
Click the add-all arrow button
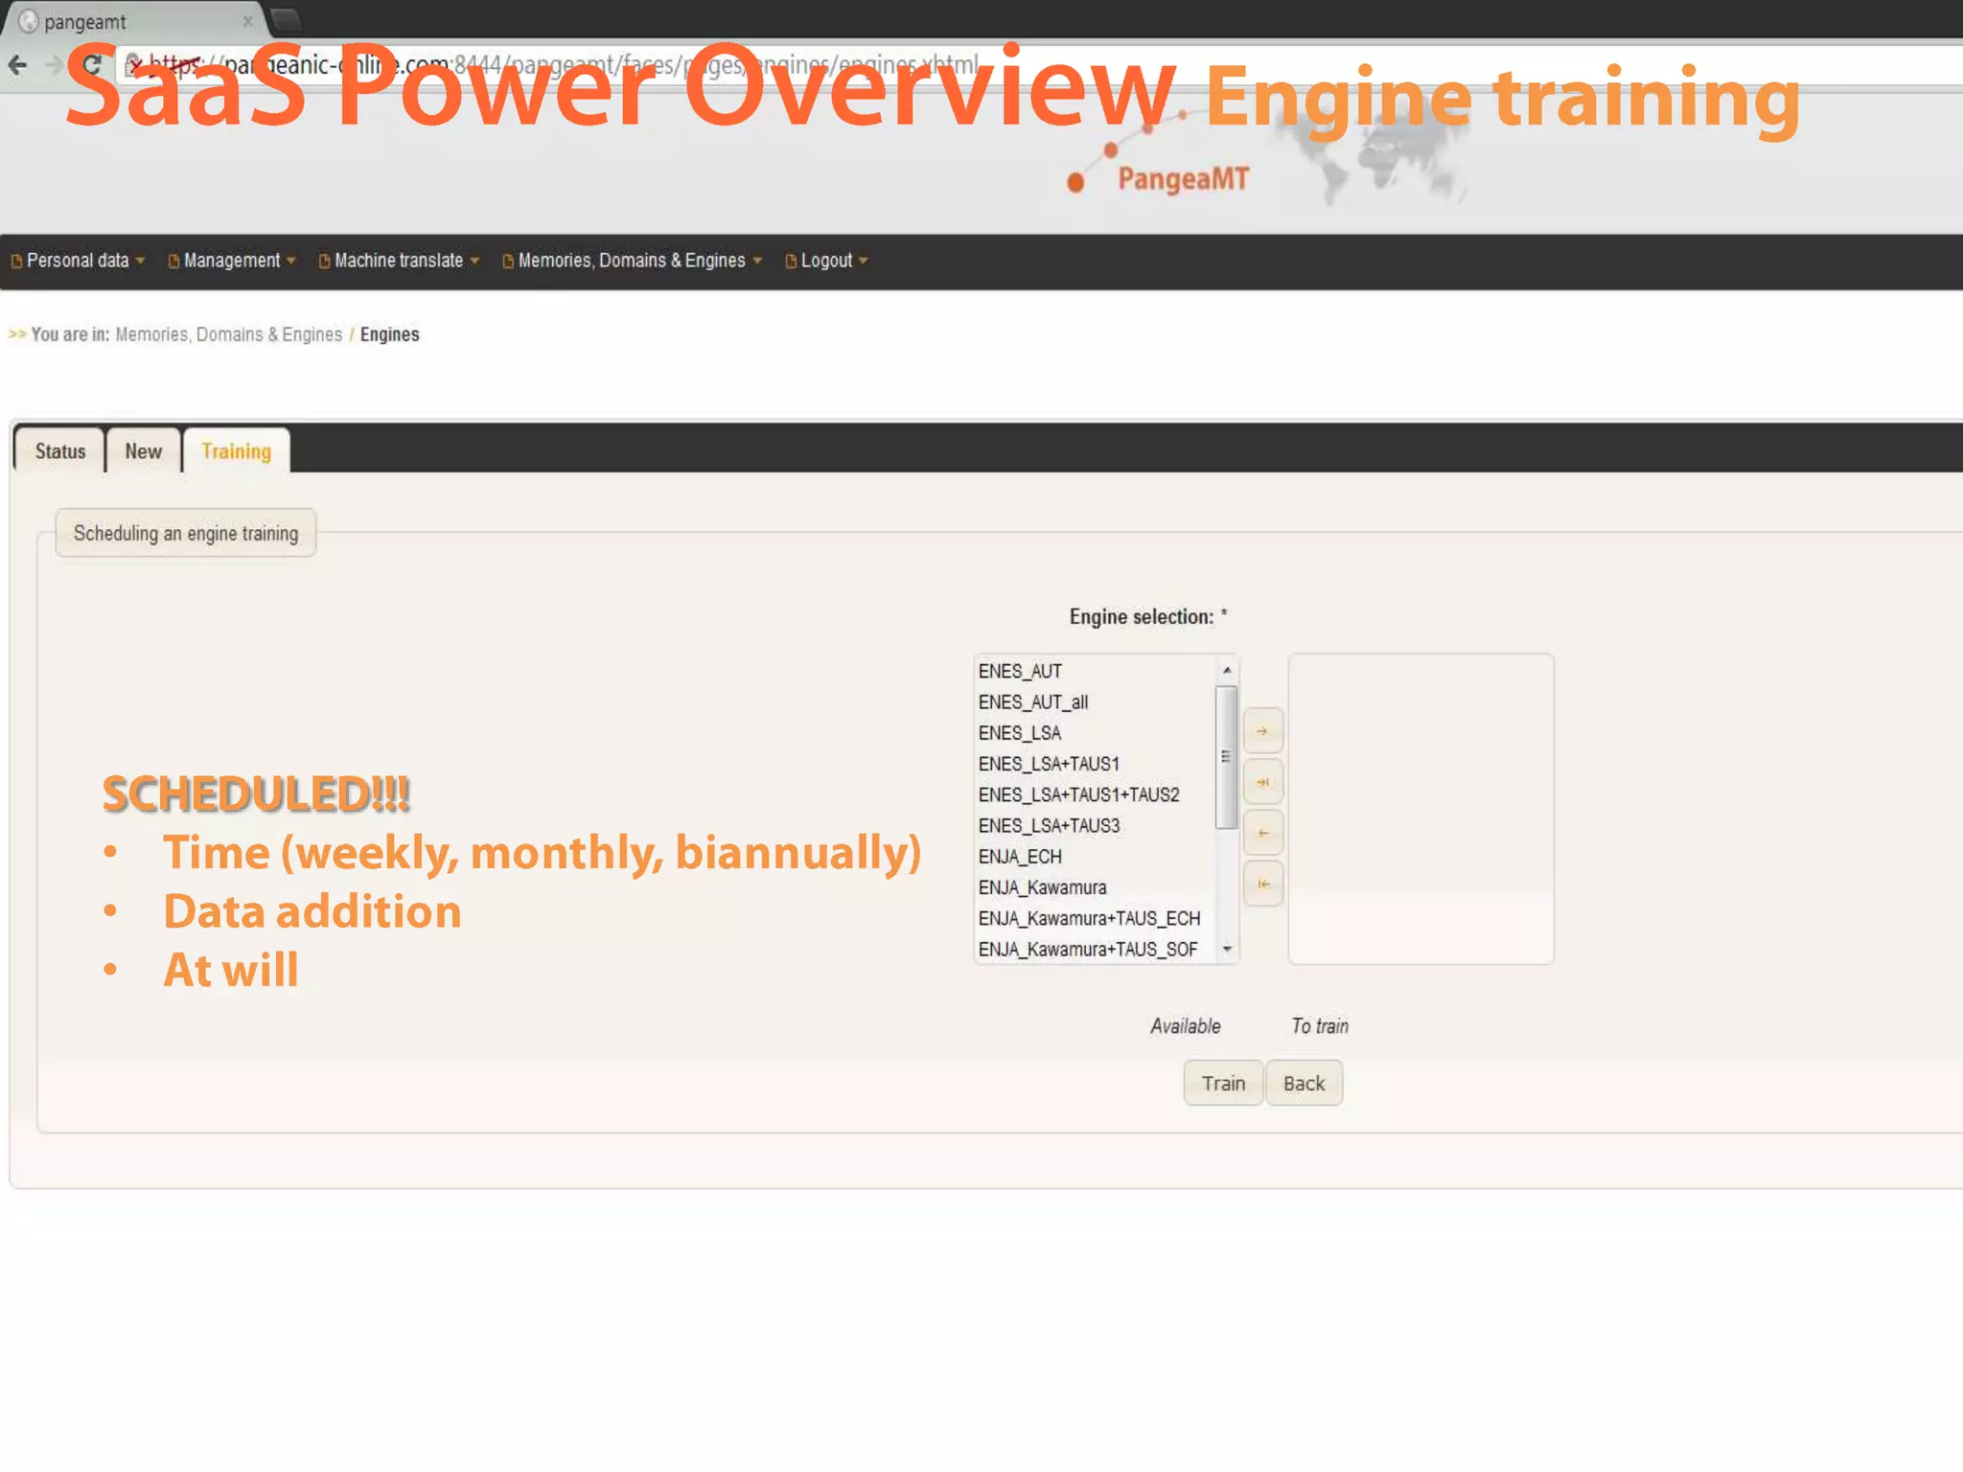1262,783
